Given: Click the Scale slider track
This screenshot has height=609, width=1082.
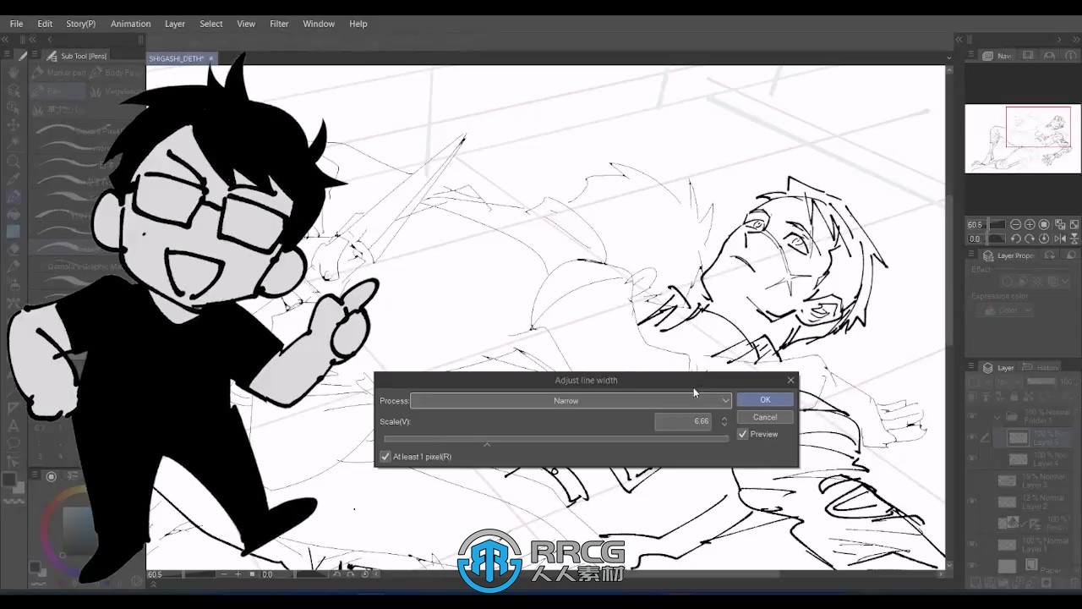Looking at the screenshot, I should [555, 439].
